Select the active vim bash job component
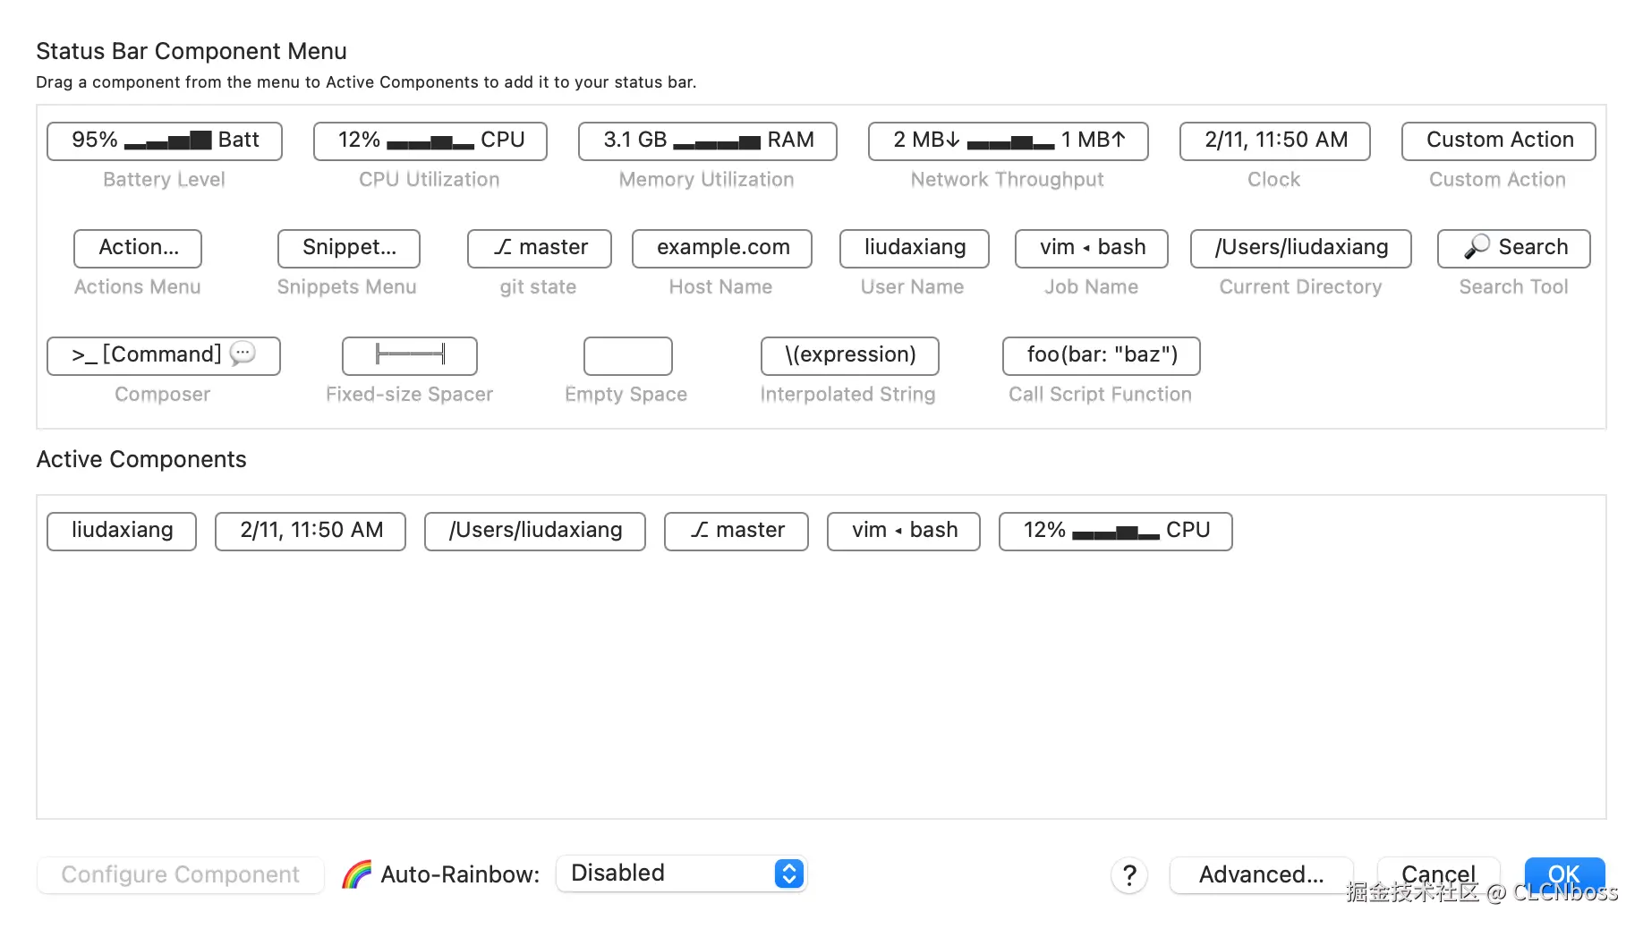Image resolution: width=1643 pixels, height=929 pixels. pyautogui.click(x=903, y=531)
